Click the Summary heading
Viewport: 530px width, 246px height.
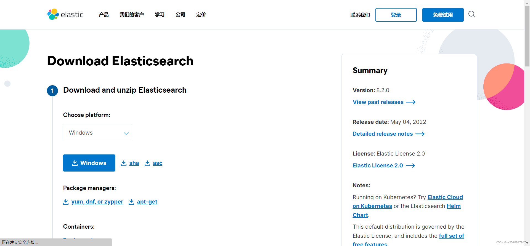[x=370, y=71]
